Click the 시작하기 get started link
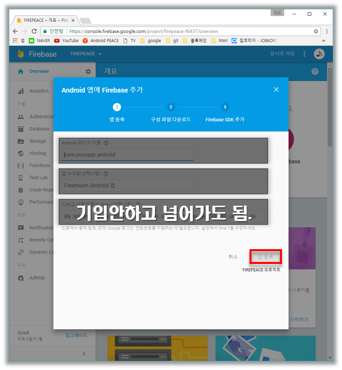Viewport: 342px width, 370px height. 299,320
